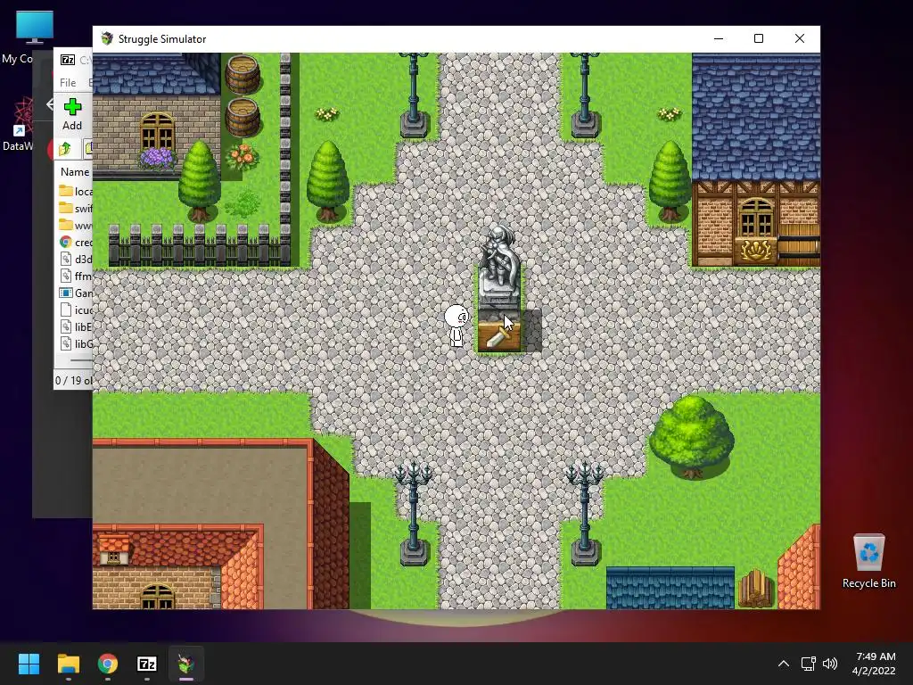
Task: Select the 'Gam' executable in 7-Zip list
Action: pyautogui.click(x=77, y=293)
